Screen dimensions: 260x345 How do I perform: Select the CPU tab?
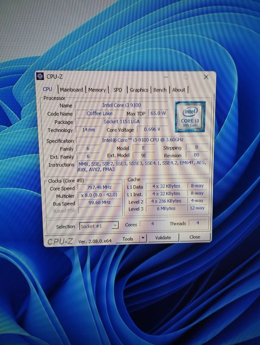coord(48,89)
